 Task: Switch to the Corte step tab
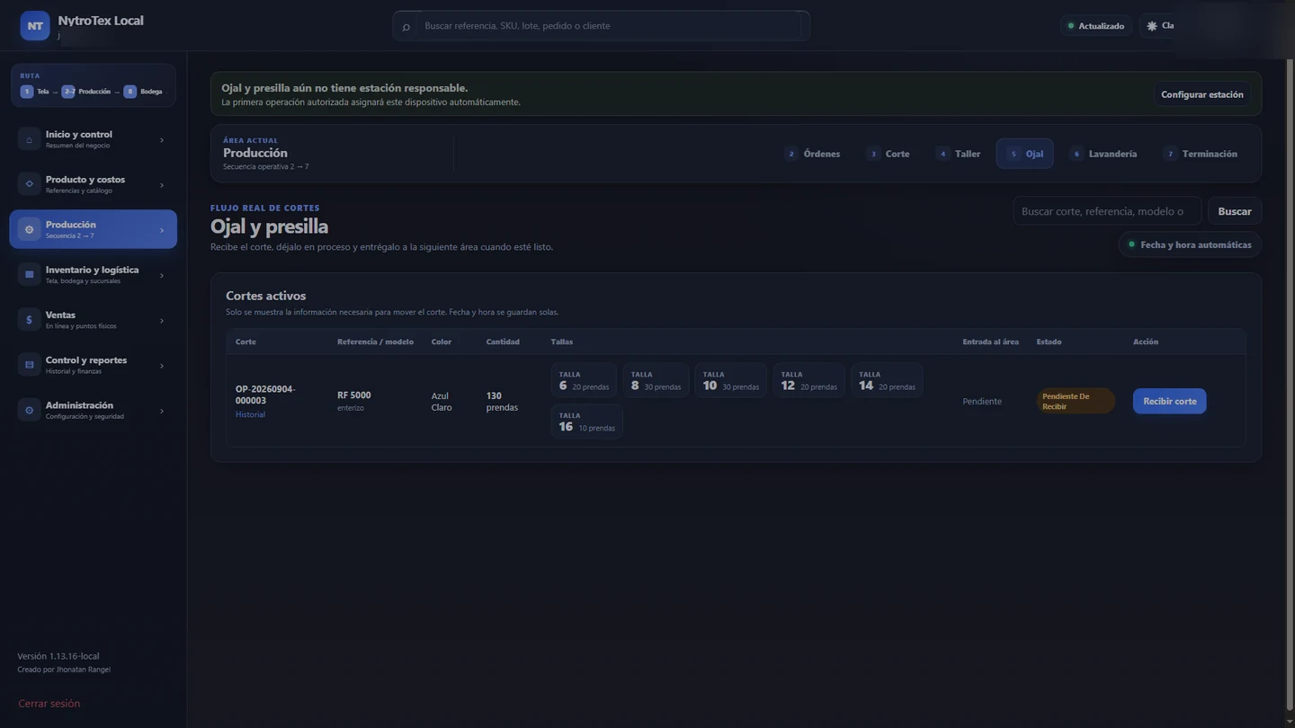(x=888, y=154)
